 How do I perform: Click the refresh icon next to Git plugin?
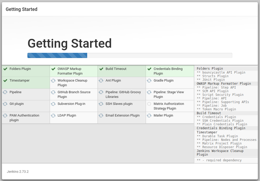click(5, 104)
